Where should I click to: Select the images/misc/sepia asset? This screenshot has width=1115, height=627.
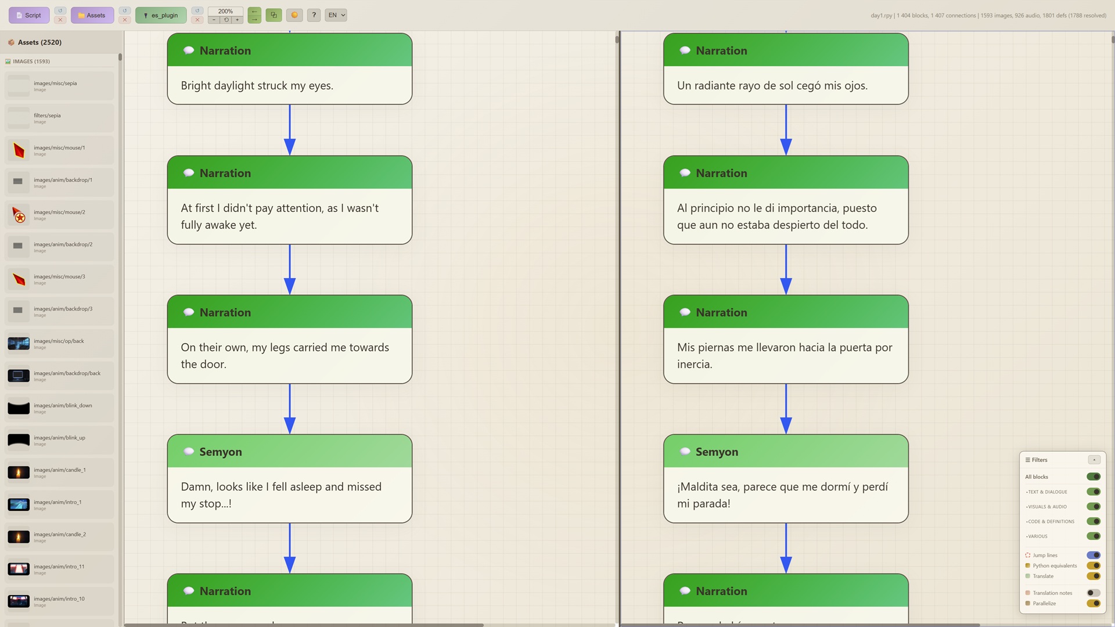(x=59, y=86)
